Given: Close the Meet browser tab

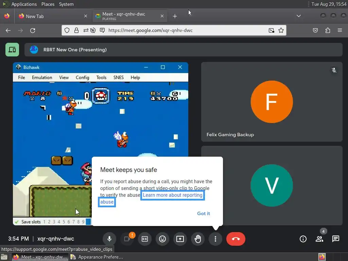Looking at the screenshot, I should click(x=162, y=16).
